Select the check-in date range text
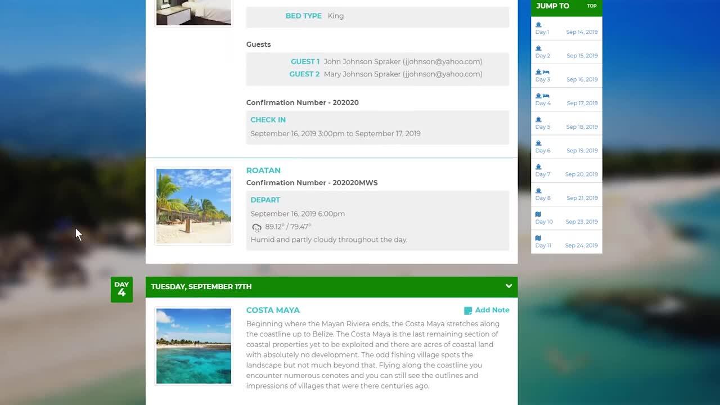Image resolution: width=720 pixels, height=405 pixels. 336,134
